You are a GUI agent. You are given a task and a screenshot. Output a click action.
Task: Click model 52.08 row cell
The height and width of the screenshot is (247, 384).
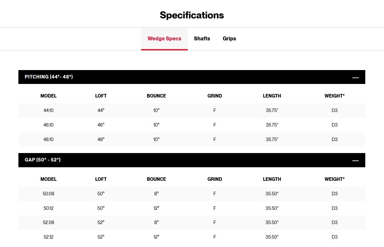48,222
